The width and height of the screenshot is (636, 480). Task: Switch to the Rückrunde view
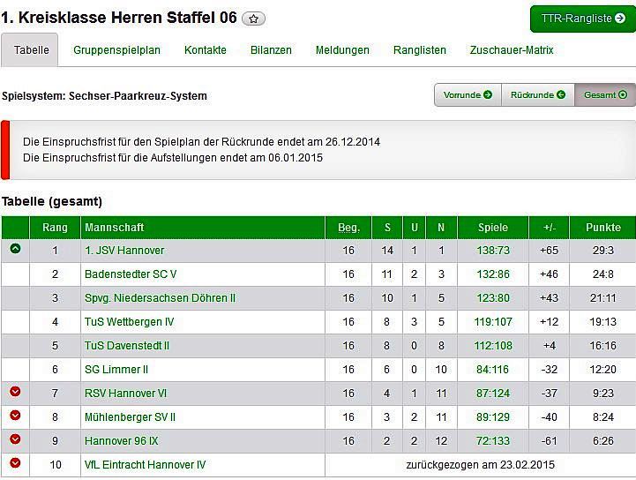click(537, 94)
